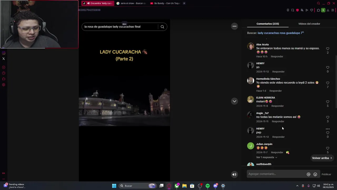Reply to Julian Jarquin's comment
Screen dimensions: 337x190
point(277,153)
